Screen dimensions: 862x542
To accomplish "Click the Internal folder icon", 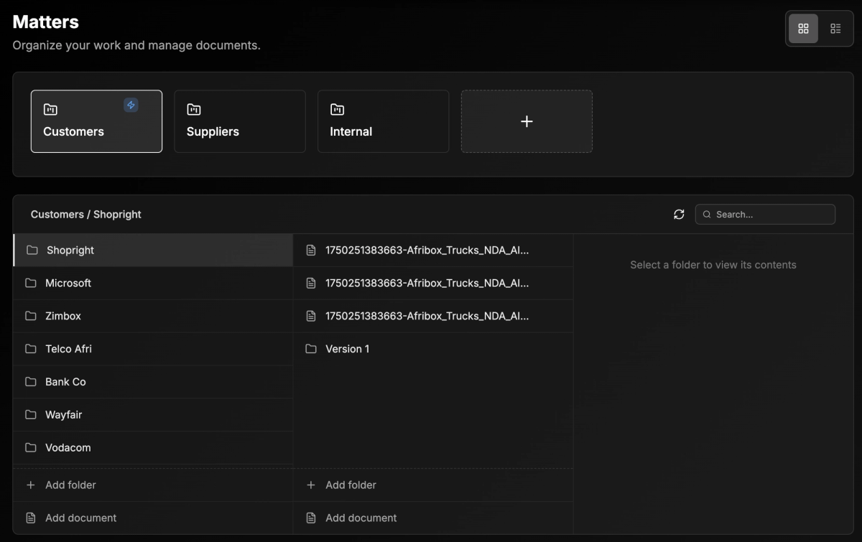I will (x=337, y=109).
